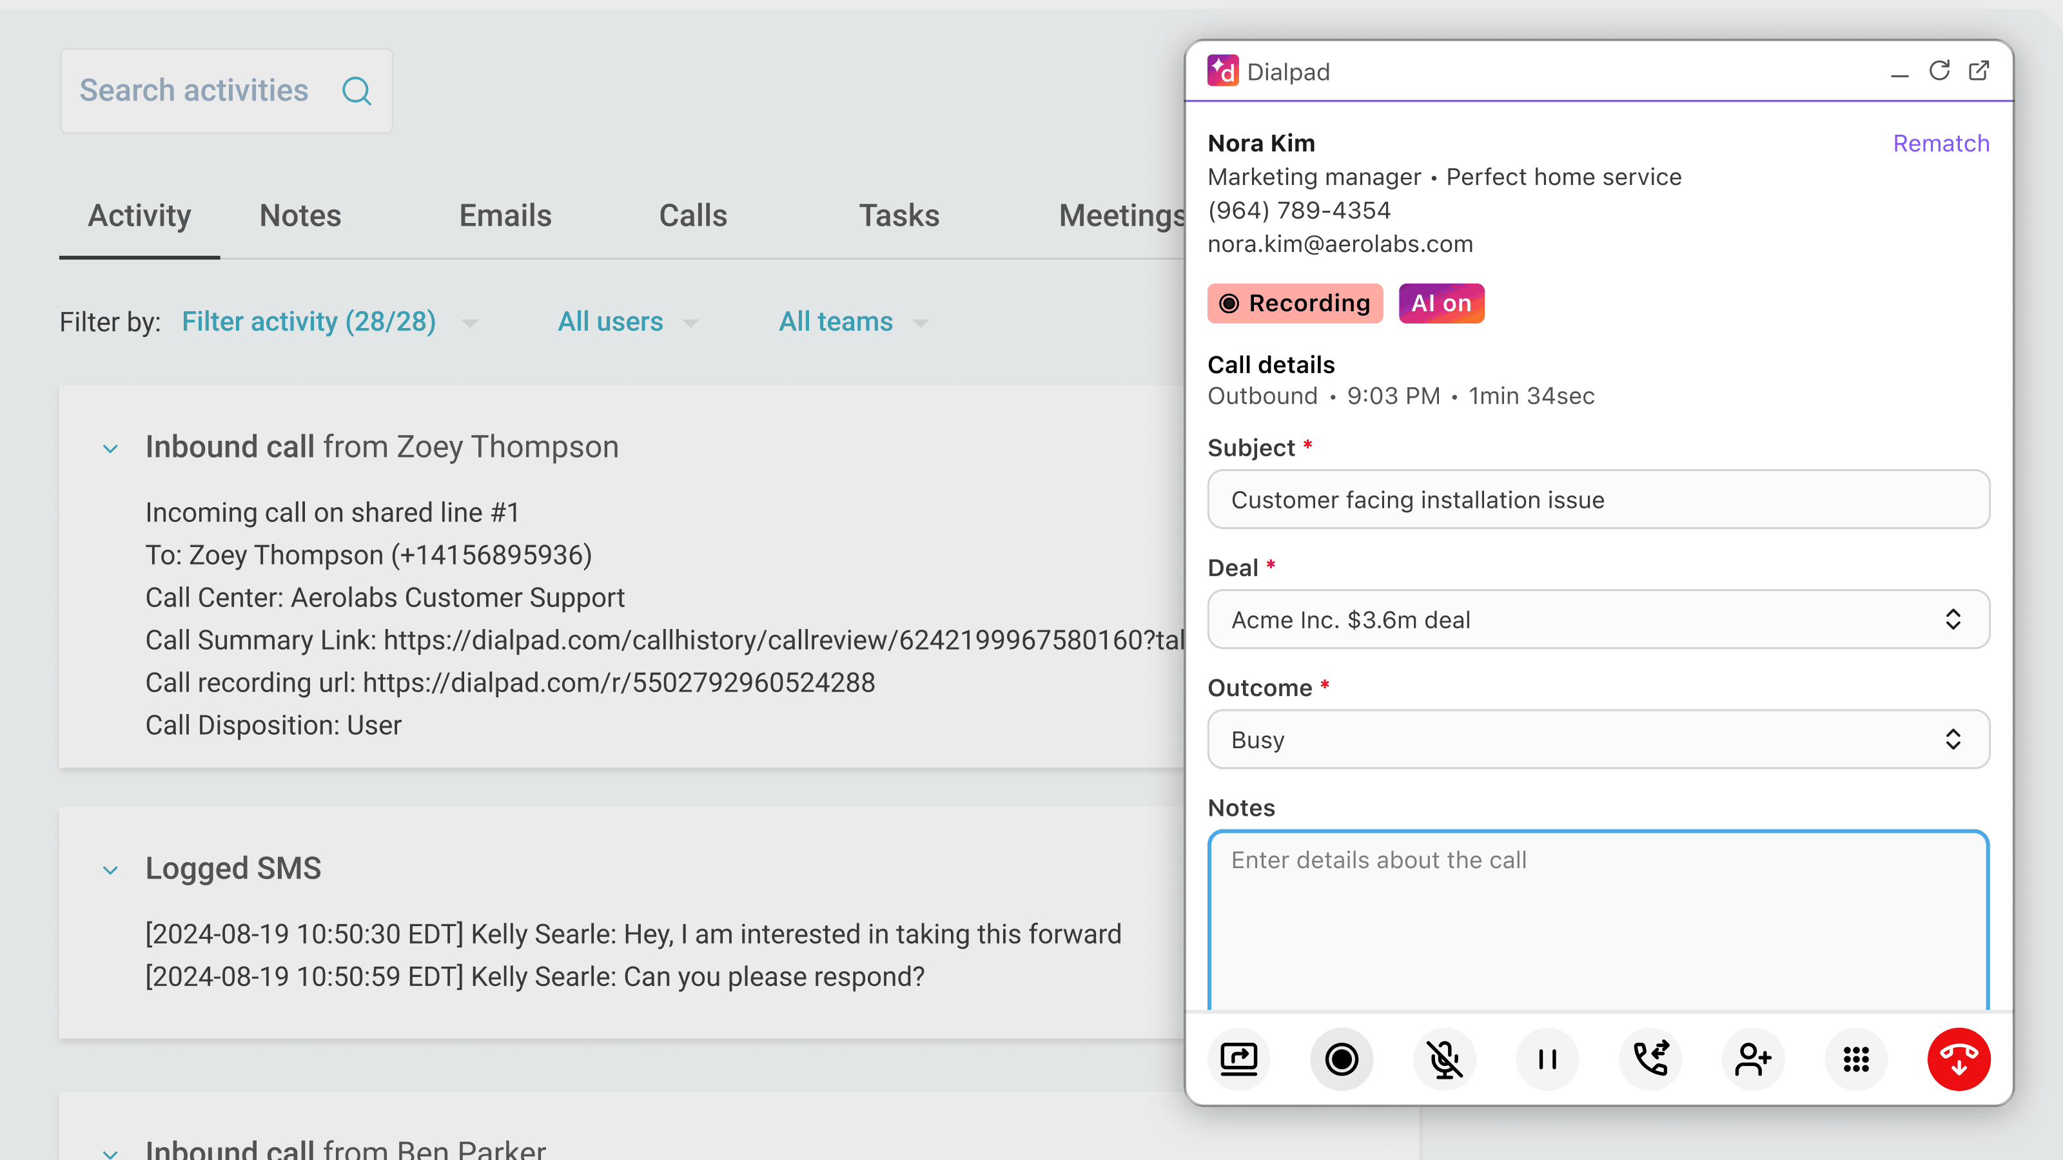
Task: Change the Outcome from Busy
Action: click(x=1597, y=739)
